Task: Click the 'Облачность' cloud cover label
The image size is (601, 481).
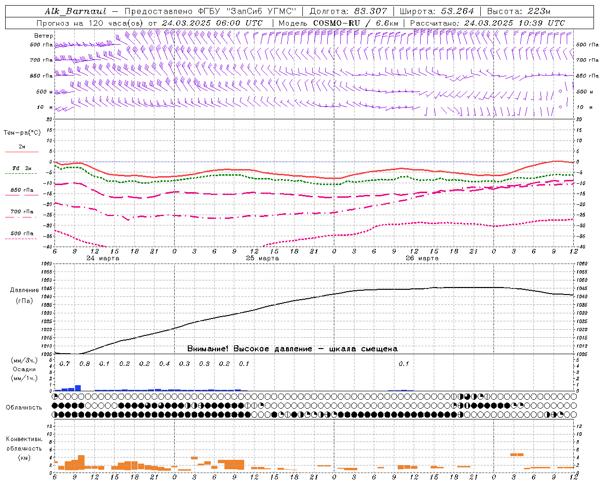Action: [24, 408]
